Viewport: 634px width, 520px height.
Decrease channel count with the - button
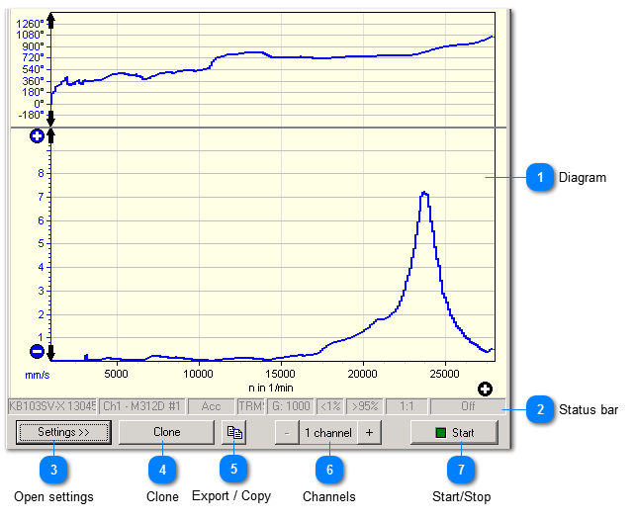[x=286, y=432]
